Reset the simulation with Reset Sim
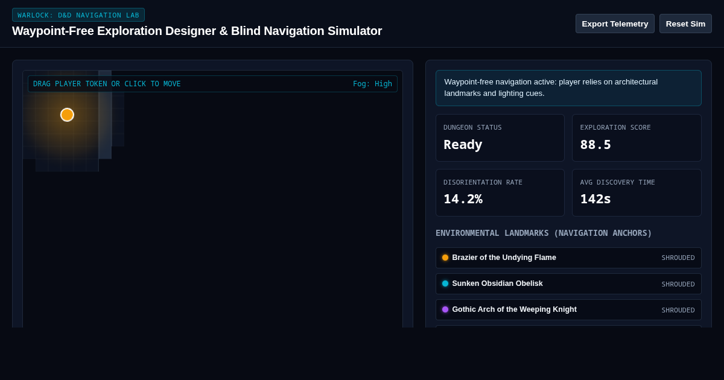Viewport: 724px width, 380px height. [685, 24]
